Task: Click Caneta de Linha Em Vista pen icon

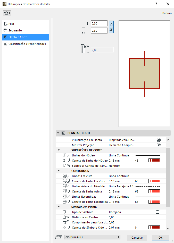Action: (66, 181)
